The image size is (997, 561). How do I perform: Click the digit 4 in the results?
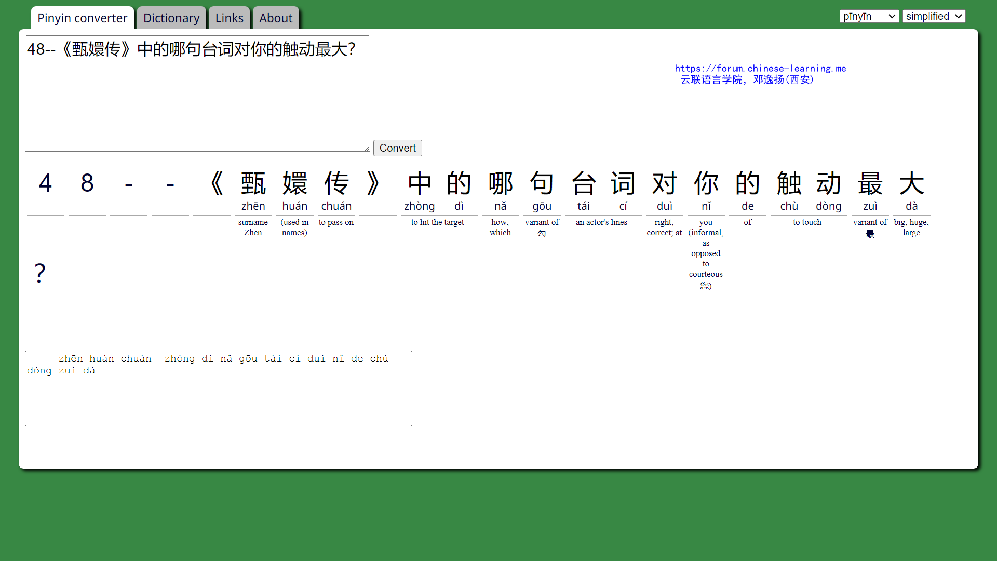pos(46,183)
